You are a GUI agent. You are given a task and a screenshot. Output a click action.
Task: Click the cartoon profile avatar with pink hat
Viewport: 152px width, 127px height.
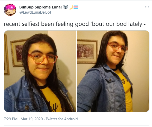pyautogui.click(x=10, y=10)
